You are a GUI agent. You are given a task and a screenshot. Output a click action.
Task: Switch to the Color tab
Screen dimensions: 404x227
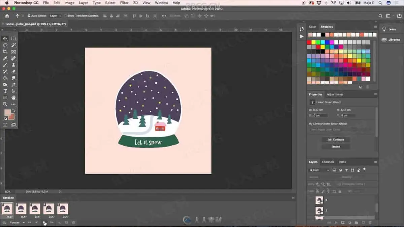coord(312,27)
